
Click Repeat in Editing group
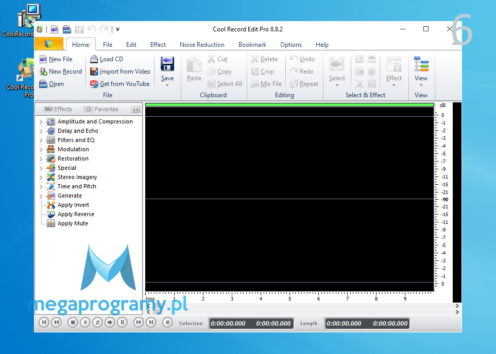[304, 84]
